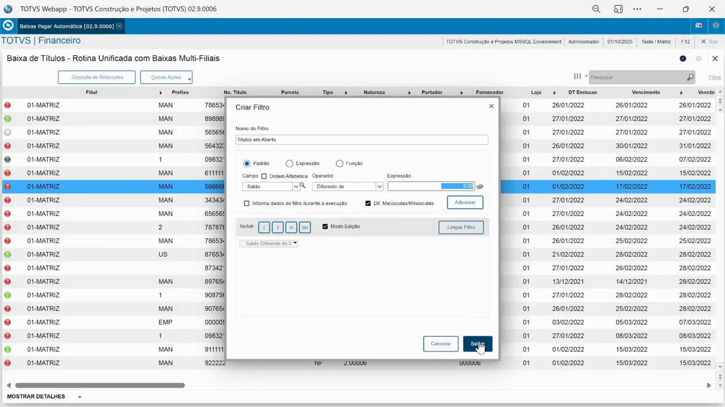Save the filter with the Salvar button
Viewport: 725px width, 407px height.
pos(477,344)
